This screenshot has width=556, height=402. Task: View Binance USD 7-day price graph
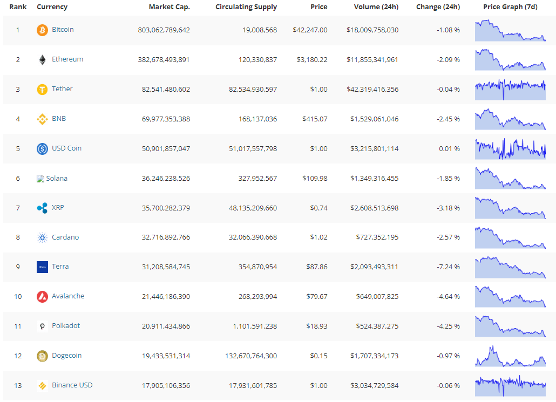pos(510,386)
